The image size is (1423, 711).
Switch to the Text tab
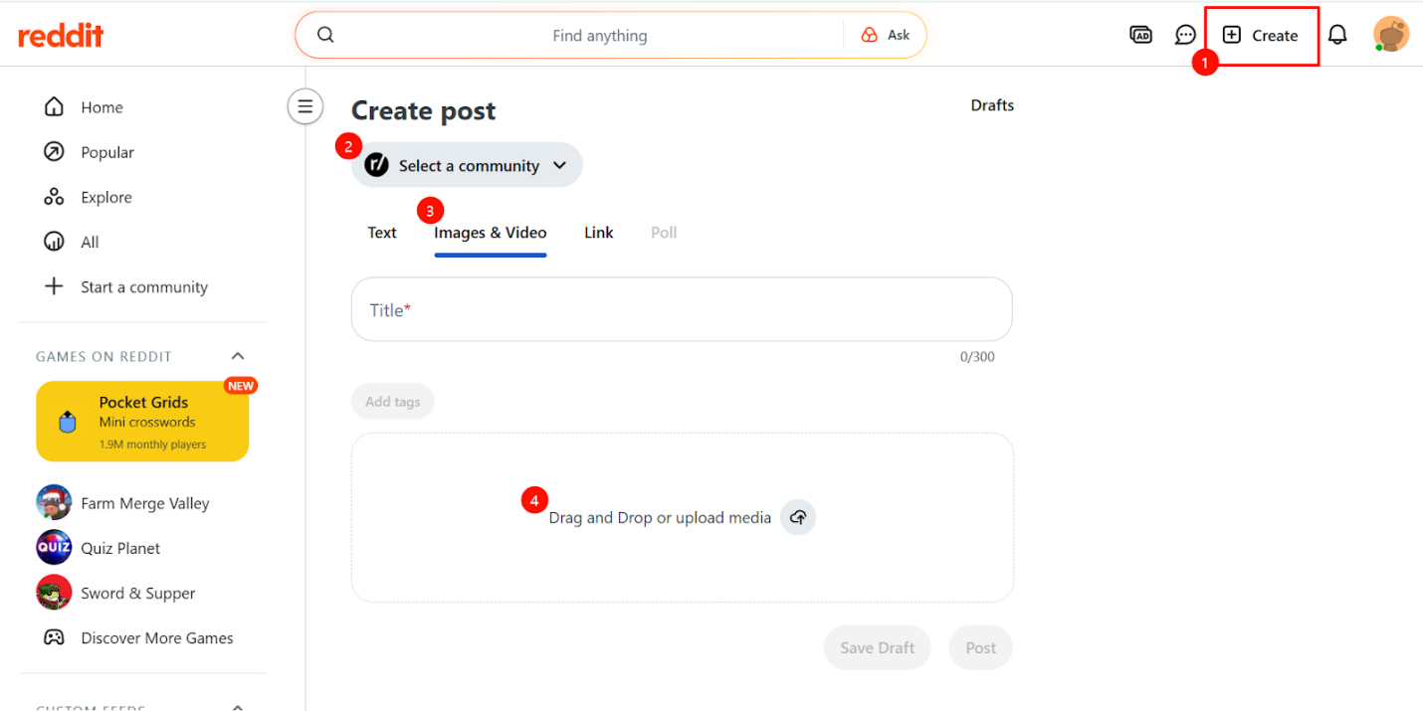[382, 233]
